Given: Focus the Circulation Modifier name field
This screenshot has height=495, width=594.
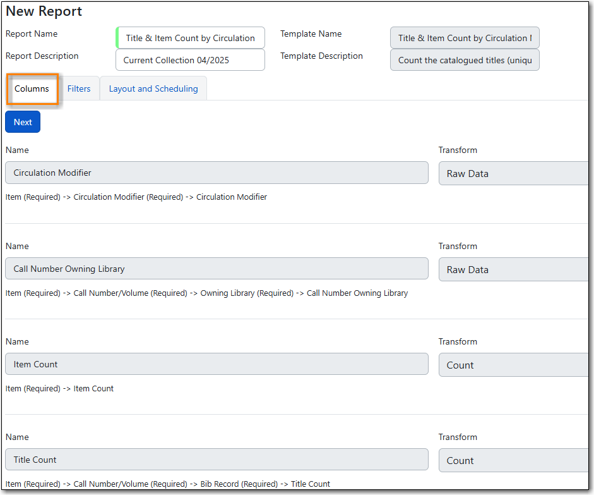Looking at the screenshot, I should [x=217, y=173].
